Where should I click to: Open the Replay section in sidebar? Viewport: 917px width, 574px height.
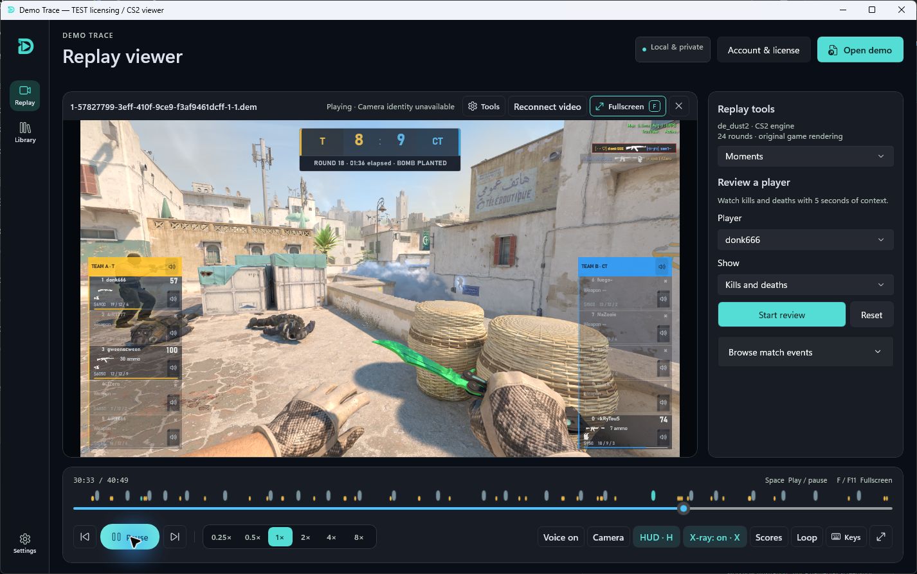(x=24, y=95)
